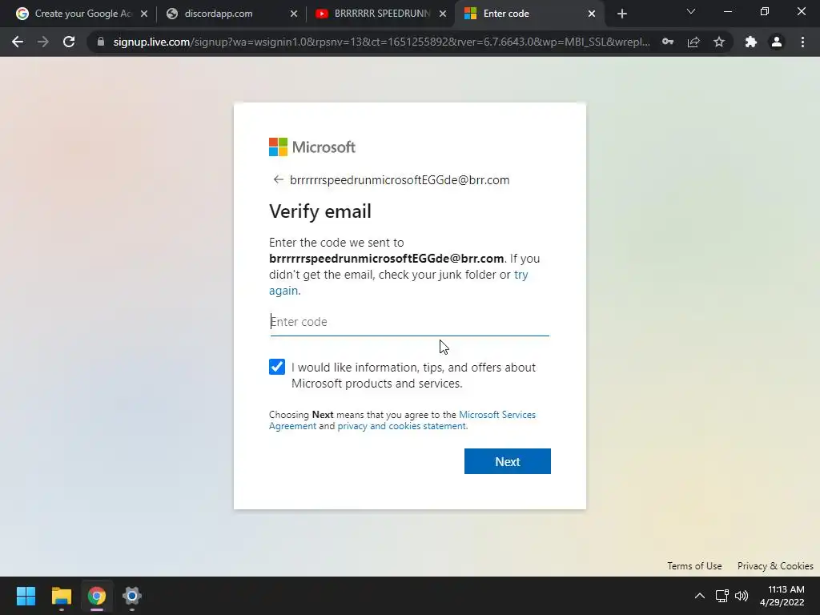820x615 pixels.
Task: Click the address bar URL
Action: point(382,42)
